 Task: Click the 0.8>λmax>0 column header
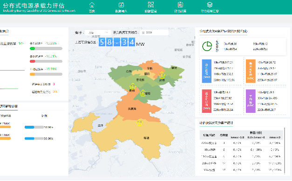(x=256, y=137)
